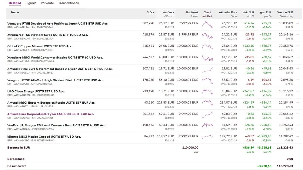Viewport: 303px width, 170px height.
Task: Open Amundi Euro Corporates 0-1 year ESG link
Action: tap(51, 114)
